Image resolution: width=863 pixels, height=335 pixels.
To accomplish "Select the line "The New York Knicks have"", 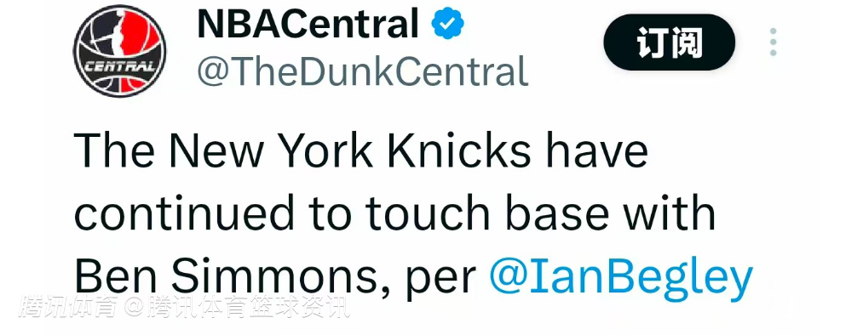I will click(x=360, y=149).
